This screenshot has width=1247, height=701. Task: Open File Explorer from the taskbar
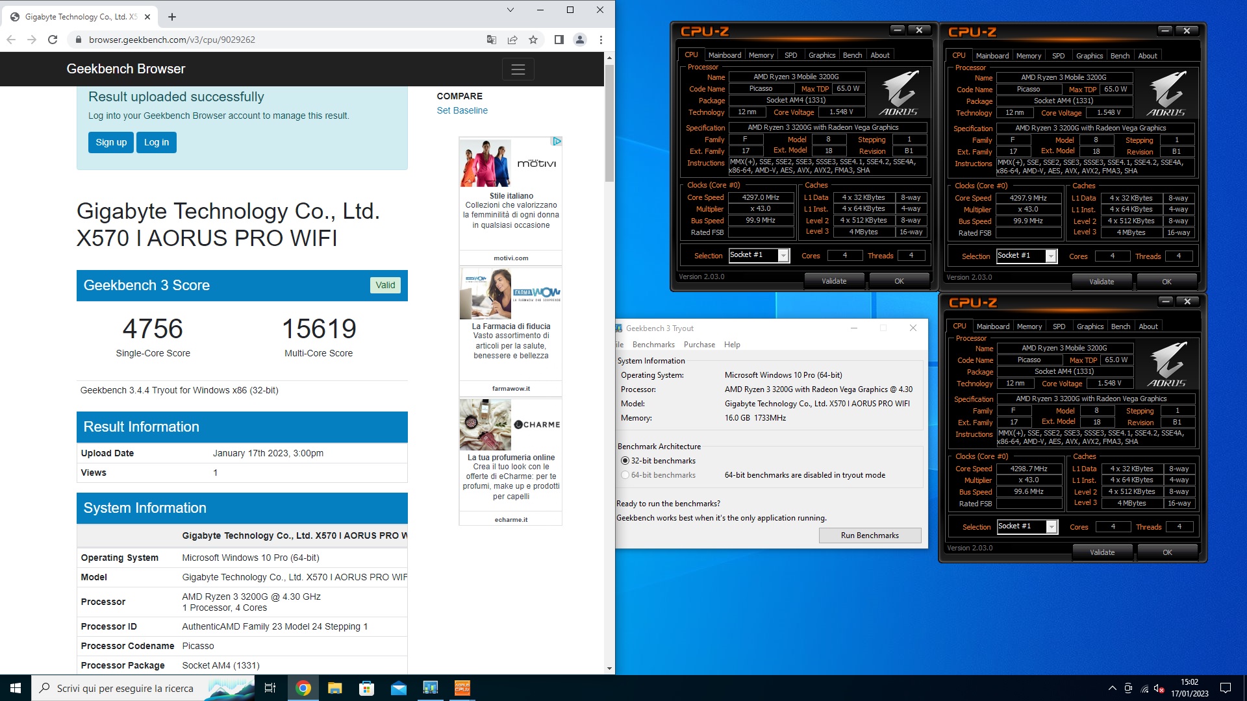point(334,688)
